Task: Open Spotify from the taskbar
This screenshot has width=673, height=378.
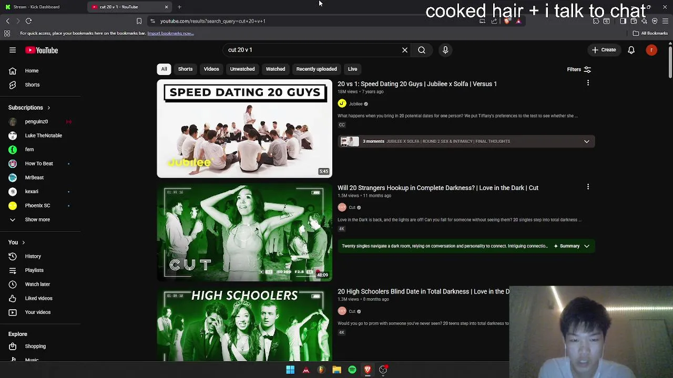Action: pos(352,370)
